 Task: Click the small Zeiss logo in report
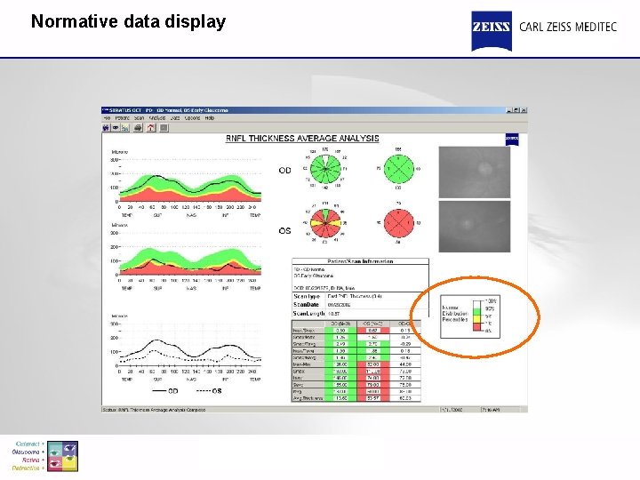[x=512, y=139]
